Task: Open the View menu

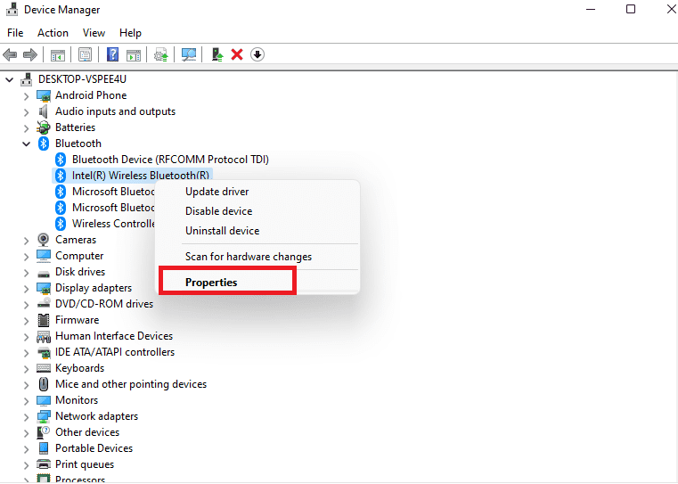Action: pos(94,33)
